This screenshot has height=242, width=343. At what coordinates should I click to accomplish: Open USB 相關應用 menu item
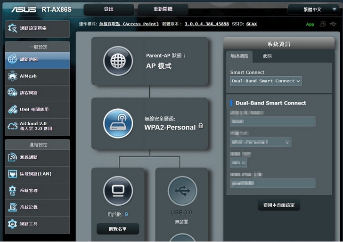pos(37,110)
